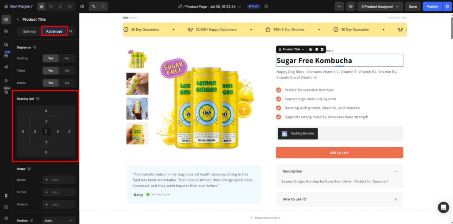Image resolution: width=453 pixels, height=224 pixels.
Task: Set Tablet display to No
Action: coord(67,70)
